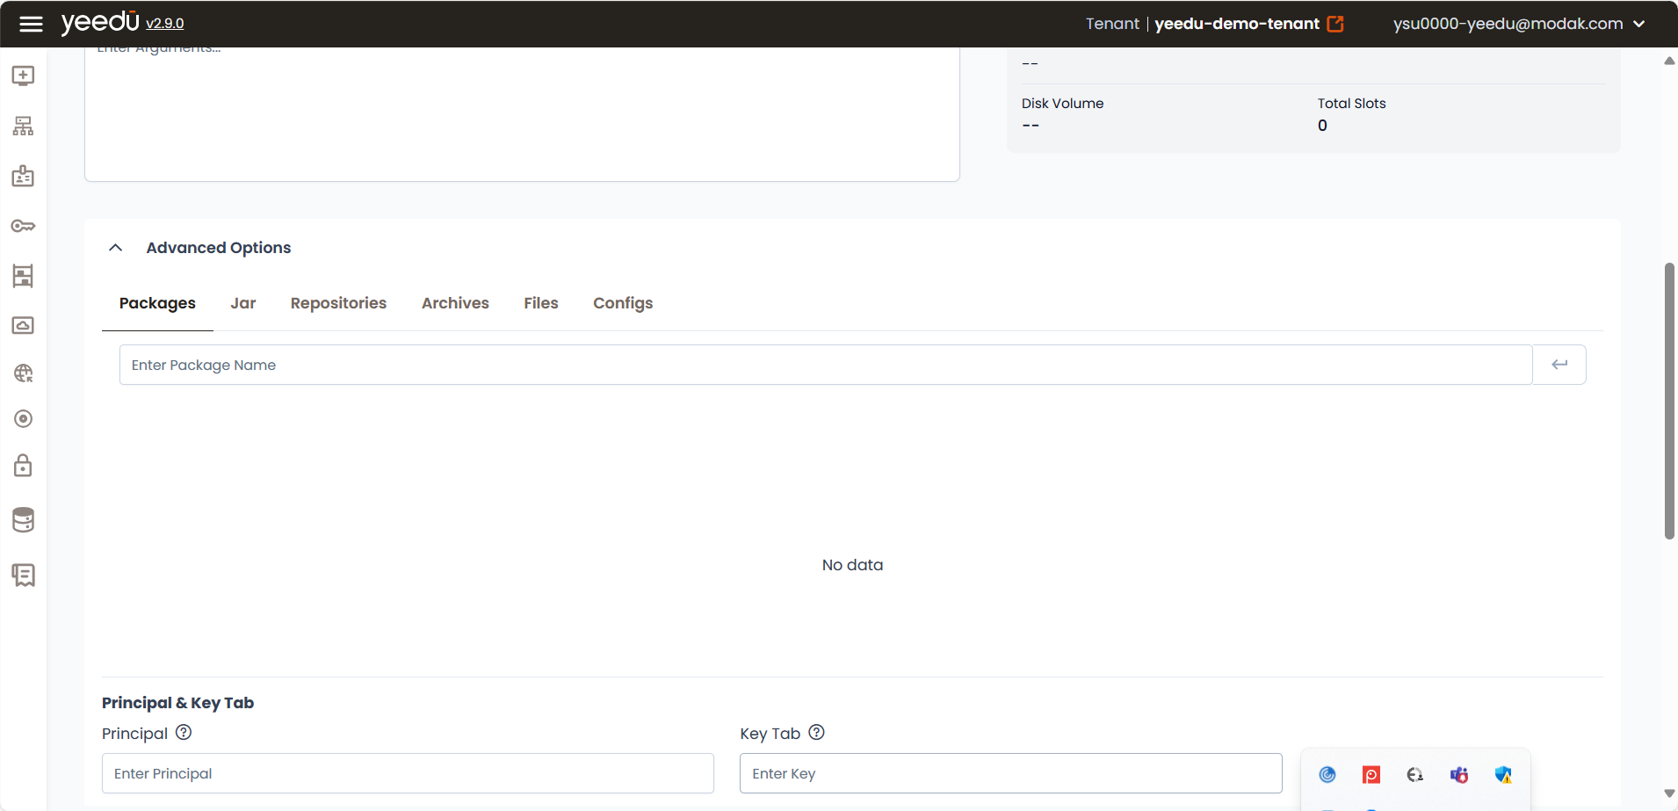This screenshot has width=1678, height=811.
Task: Open the cluster hierarchy icon in the sidebar
Action: [24, 126]
